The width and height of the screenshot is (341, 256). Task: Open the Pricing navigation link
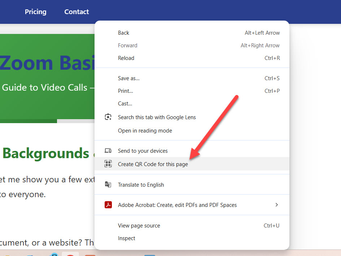(x=35, y=12)
